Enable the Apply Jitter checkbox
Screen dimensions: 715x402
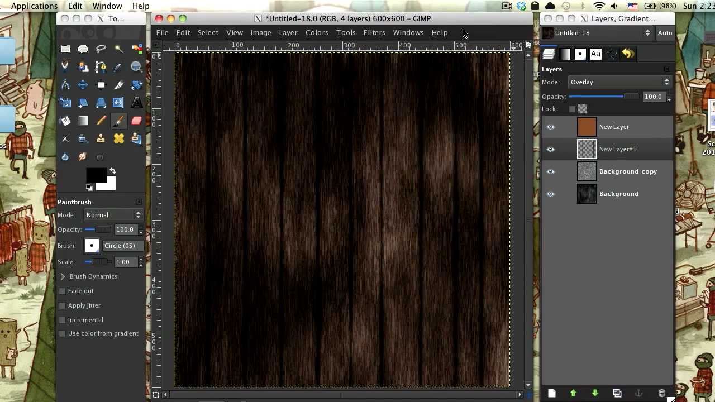[x=63, y=305]
